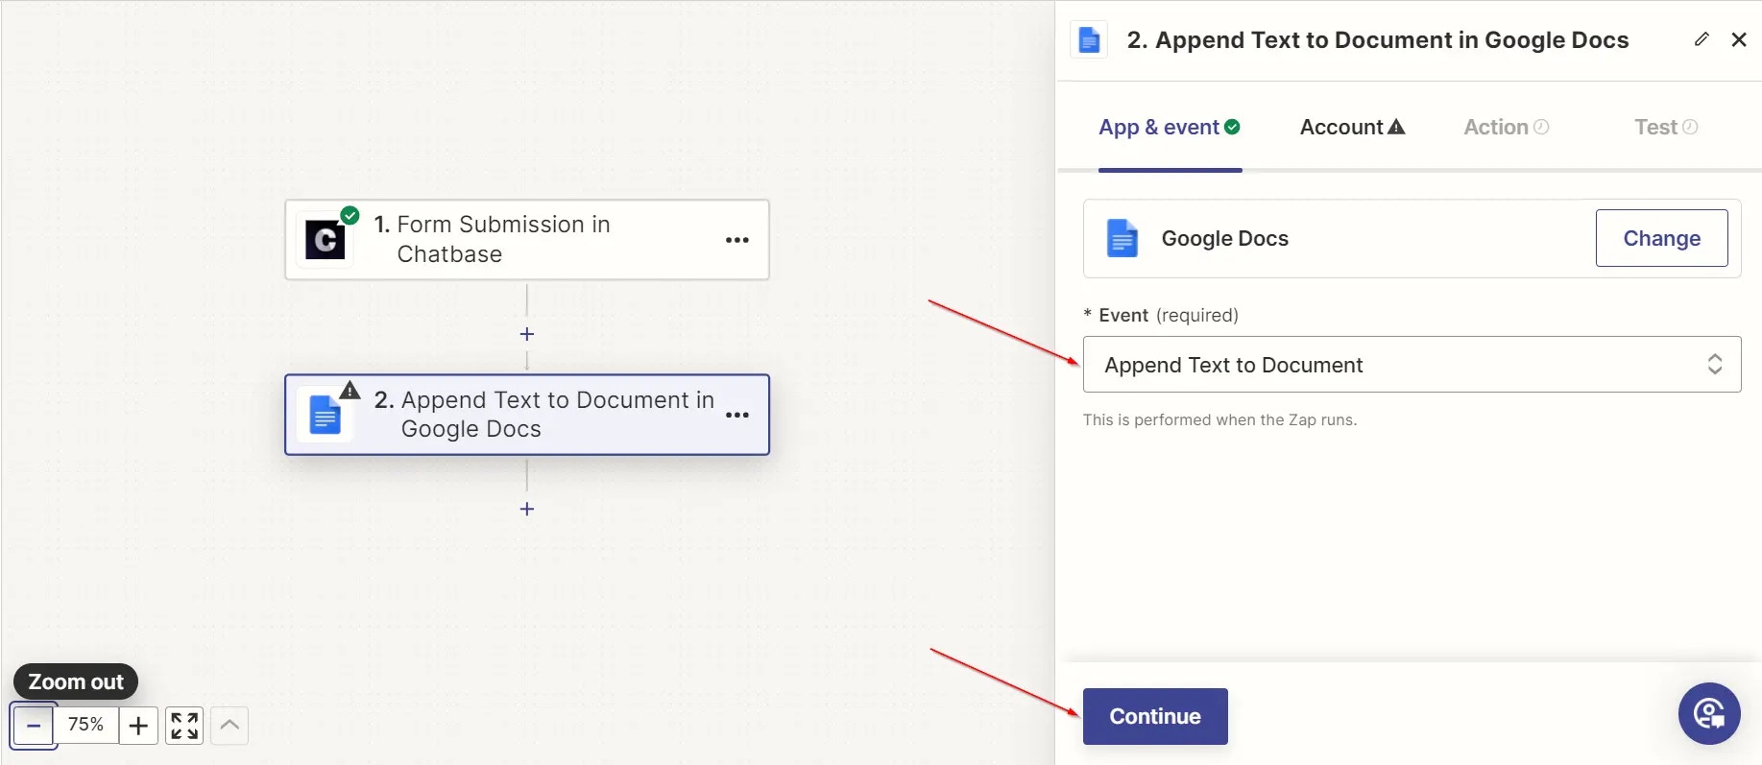The width and height of the screenshot is (1762, 765).
Task: Click the Google Docs icon in panel header
Action: pos(1090,40)
